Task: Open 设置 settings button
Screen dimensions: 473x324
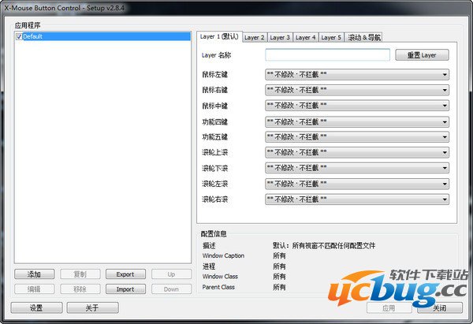Action: tap(36, 307)
